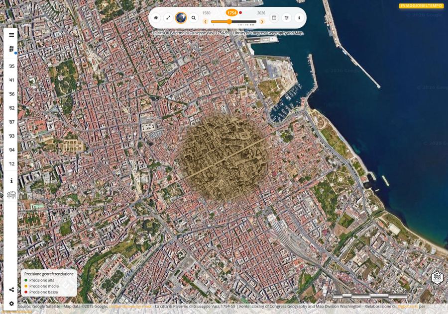Click 'Precisione bassa' legend entry
Viewport: 448px width, 314px height.
(x=41, y=292)
